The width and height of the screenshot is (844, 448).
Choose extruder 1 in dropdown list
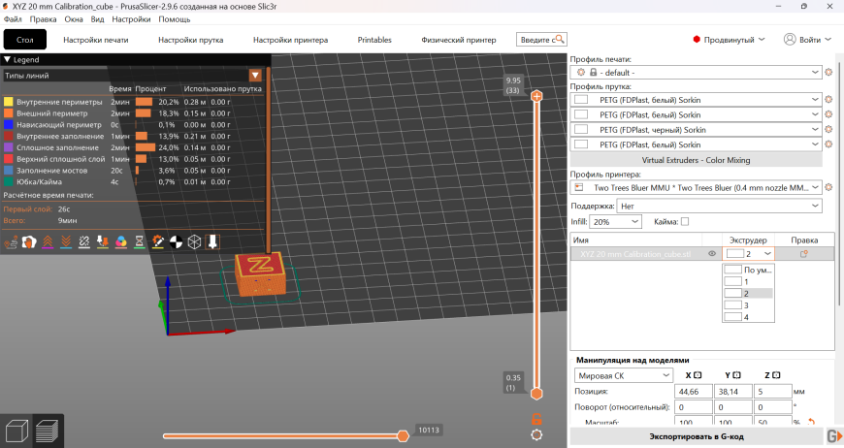point(748,282)
